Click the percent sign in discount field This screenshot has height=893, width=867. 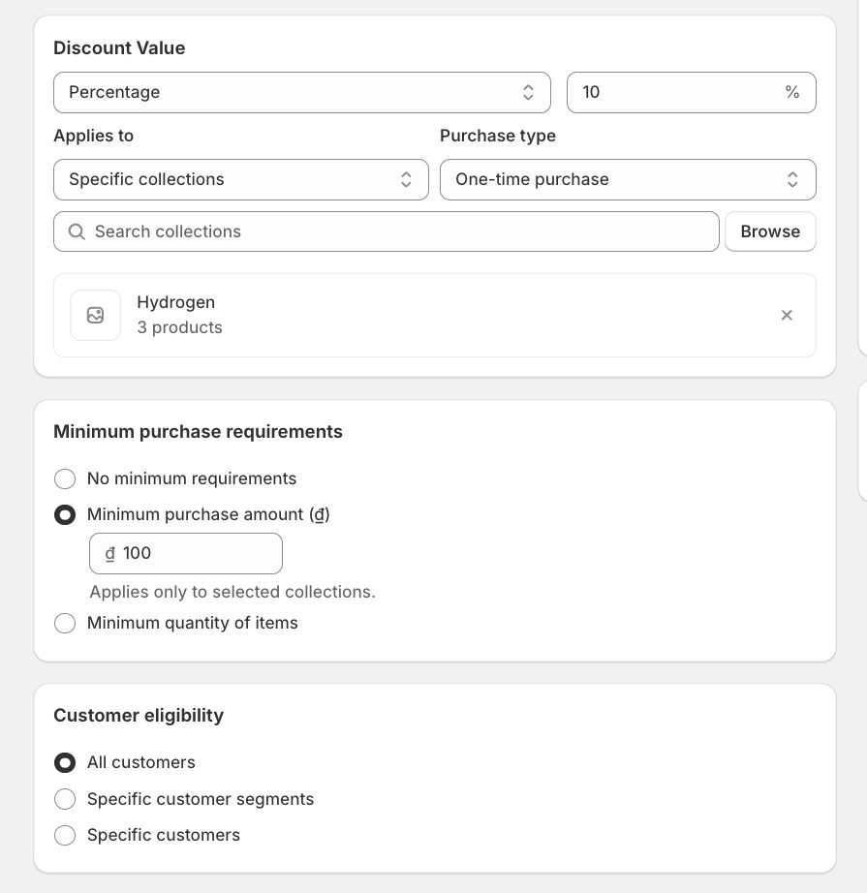click(x=792, y=92)
